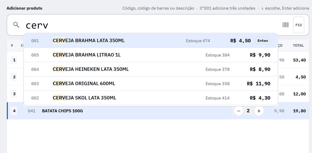Viewport: 312px width, 153px height.
Task: Click product code 041 in the cart
Action: click(31, 111)
